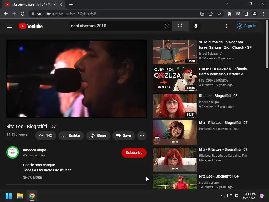Open network icon in system tray

coord(229,196)
